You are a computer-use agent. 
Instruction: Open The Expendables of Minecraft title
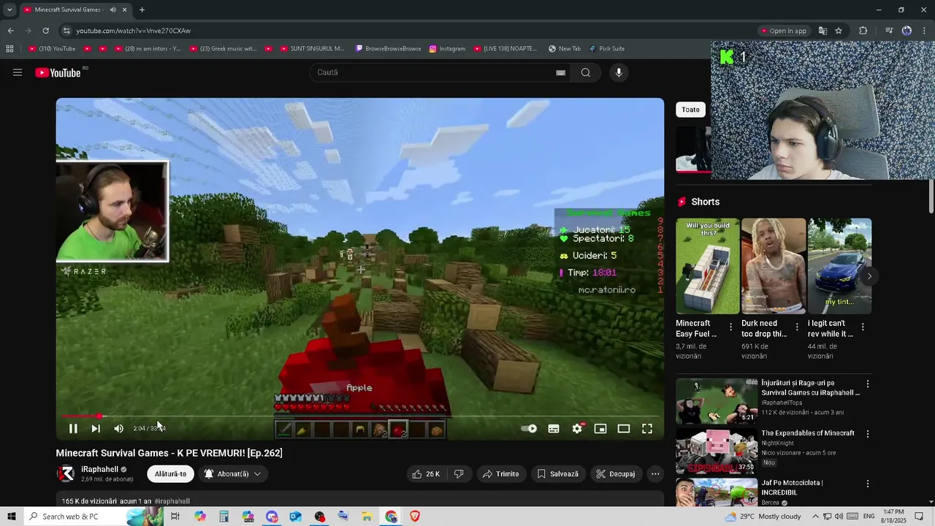click(808, 433)
